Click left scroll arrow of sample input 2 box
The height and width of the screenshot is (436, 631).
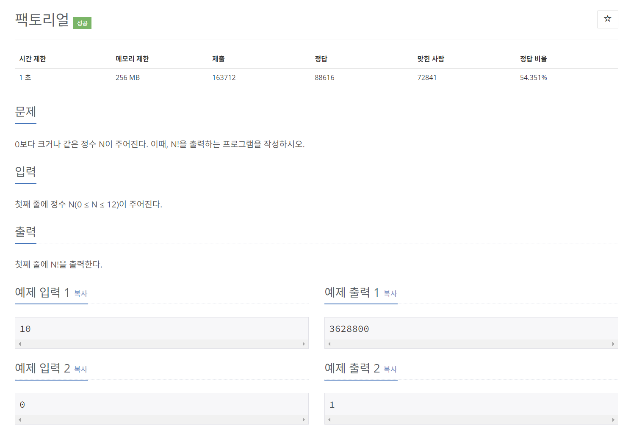point(19,419)
